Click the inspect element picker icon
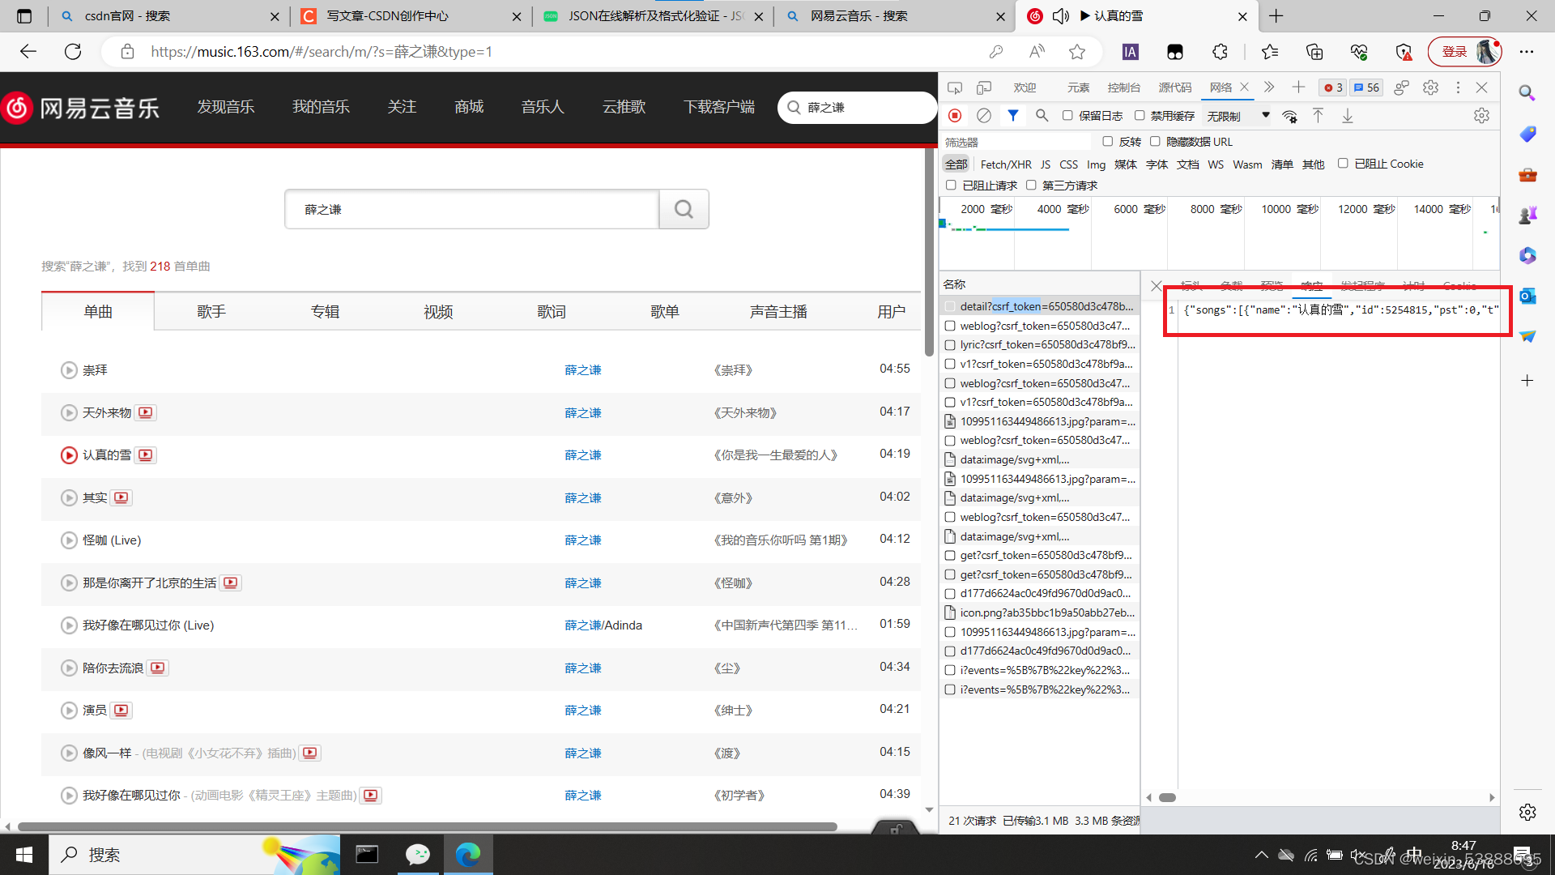Screen dimensions: 1555x875 pos(955,87)
